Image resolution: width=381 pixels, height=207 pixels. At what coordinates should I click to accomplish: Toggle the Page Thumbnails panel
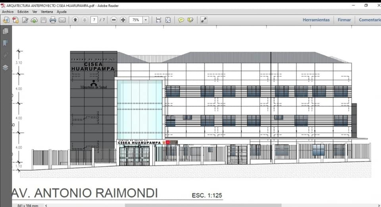click(6, 31)
